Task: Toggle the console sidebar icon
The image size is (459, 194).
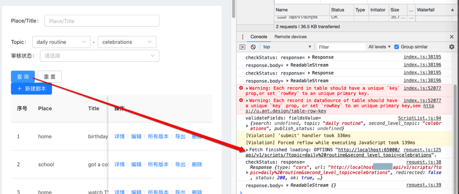Action: point(242,47)
